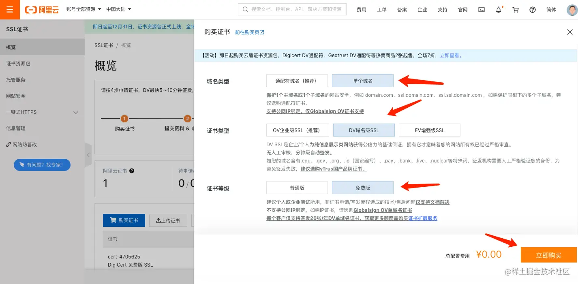Open the 官网 top menu
The width and height of the screenshot is (578, 284).
(x=463, y=10)
